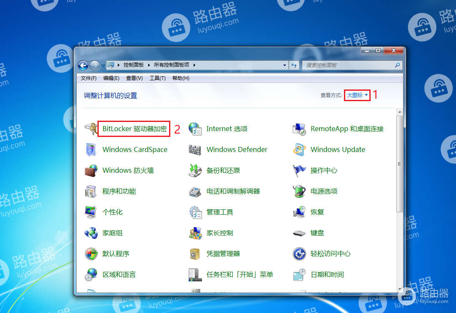
Task: Click the 轻松访问中心 text link
Action: pos(331,254)
